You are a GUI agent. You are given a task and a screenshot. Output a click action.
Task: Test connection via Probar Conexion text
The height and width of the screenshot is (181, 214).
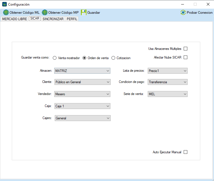click(x=199, y=13)
